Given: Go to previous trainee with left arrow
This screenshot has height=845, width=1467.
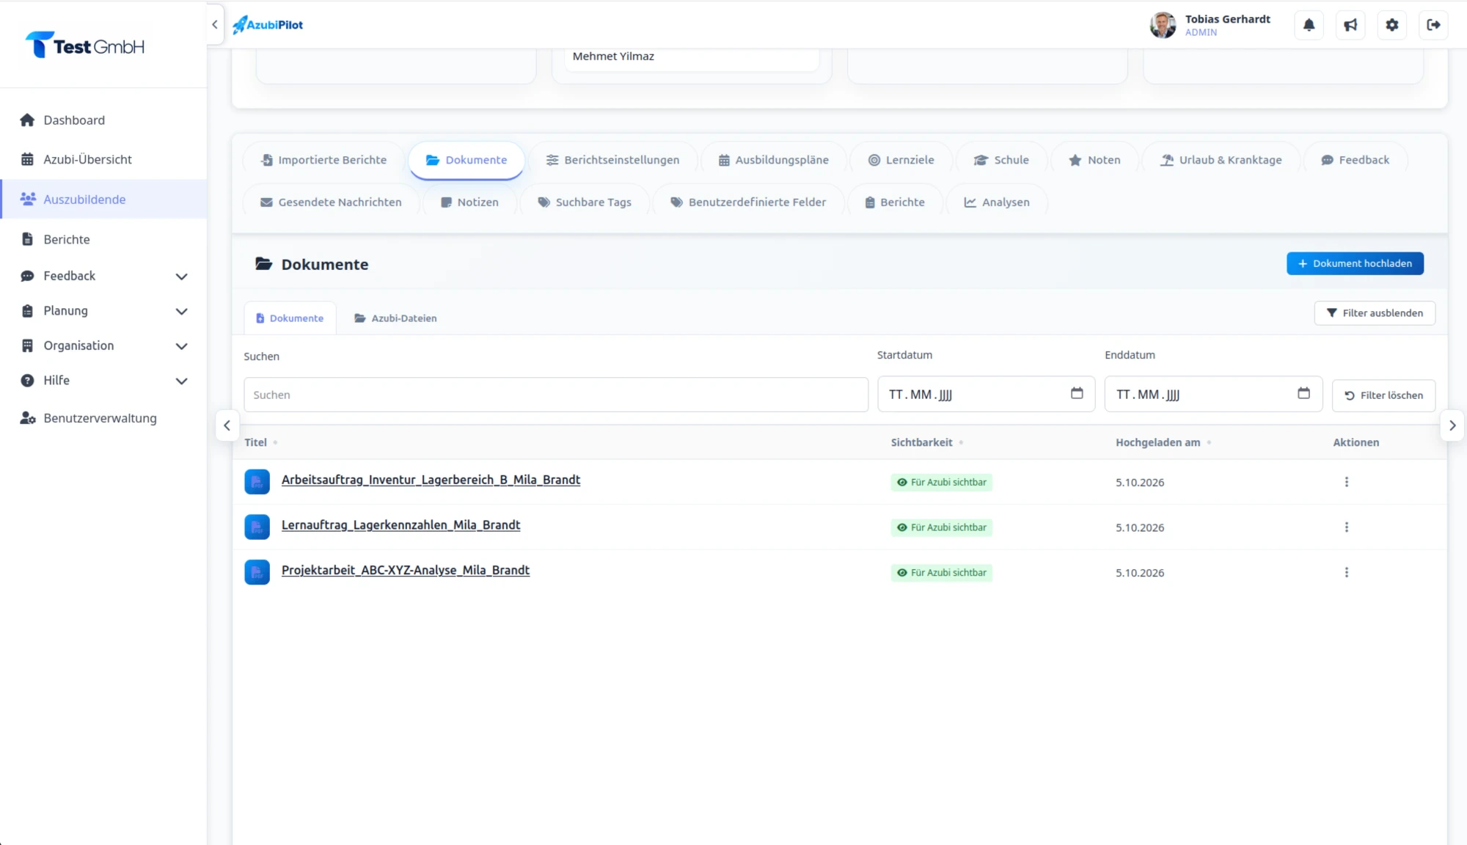Looking at the screenshot, I should pyautogui.click(x=227, y=425).
